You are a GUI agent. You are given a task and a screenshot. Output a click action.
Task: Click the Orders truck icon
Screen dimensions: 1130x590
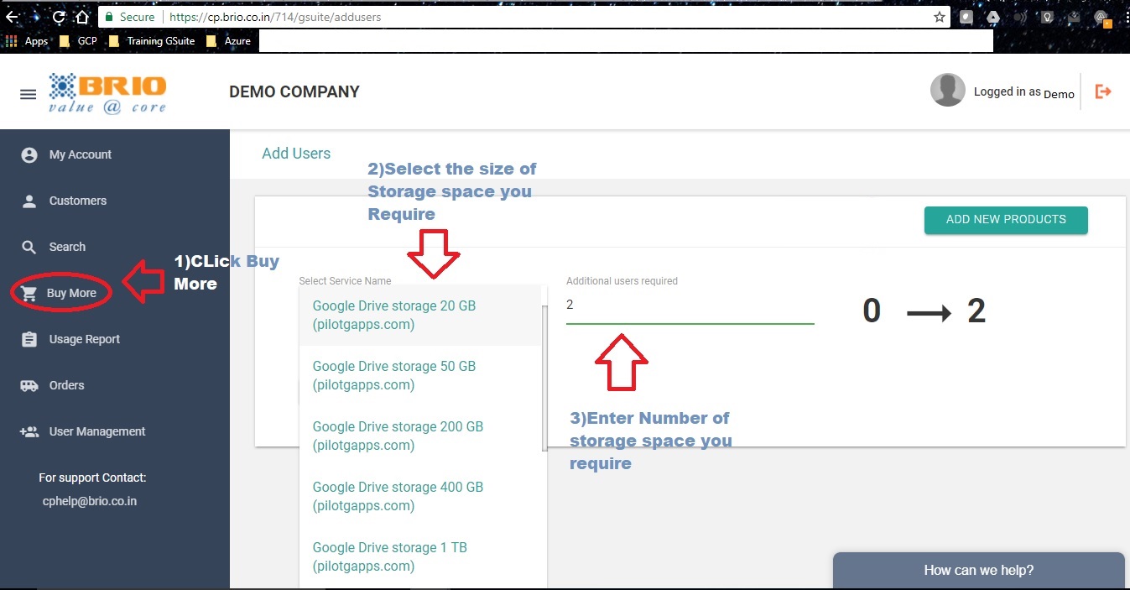pyautogui.click(x=29, y=386)
